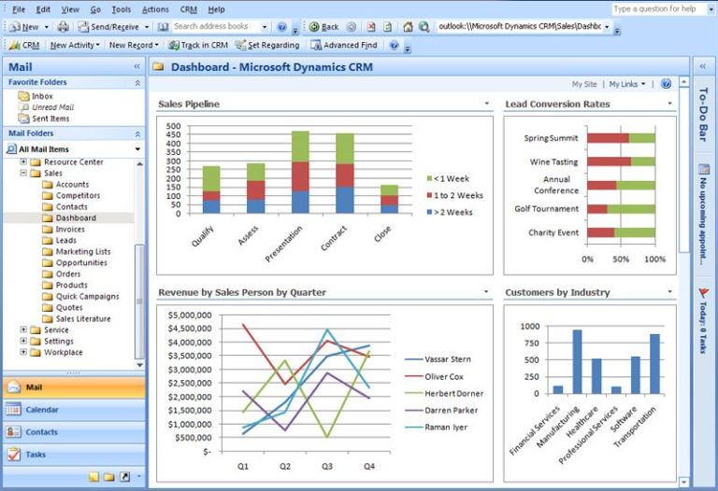Open the CRM menu in menu bar
Image resolution: width=718 pixels, height=491 pixels.
point(188,9)
